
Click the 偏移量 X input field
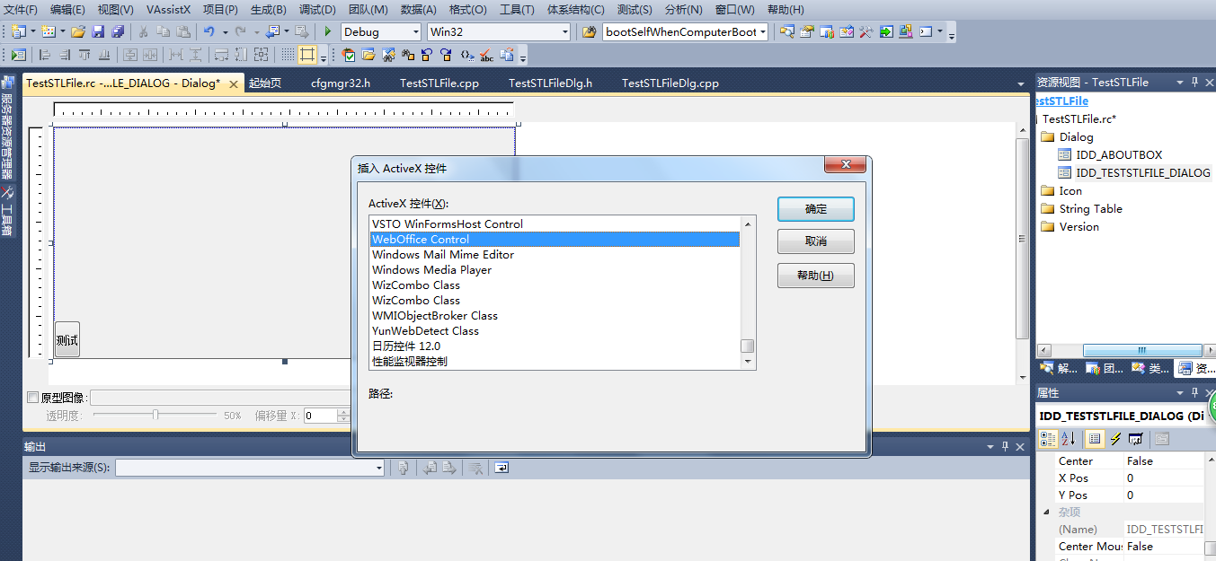pos(320,416)
